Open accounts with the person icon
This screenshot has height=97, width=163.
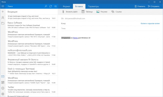click(3, 18)
